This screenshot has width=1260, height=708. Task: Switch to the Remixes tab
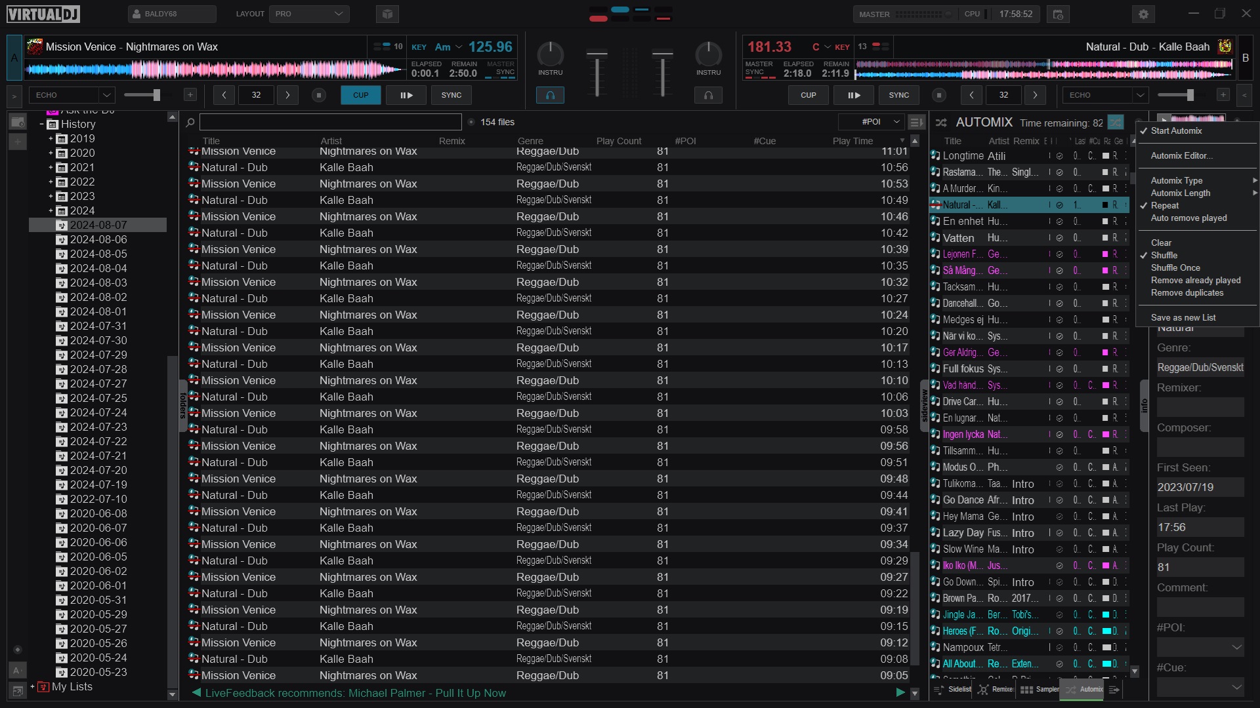click(x=996, y=690)
